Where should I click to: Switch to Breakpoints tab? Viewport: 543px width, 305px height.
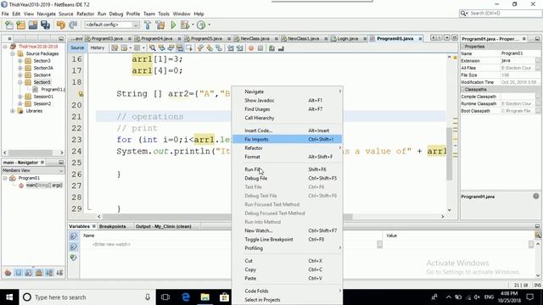(113, 226)
